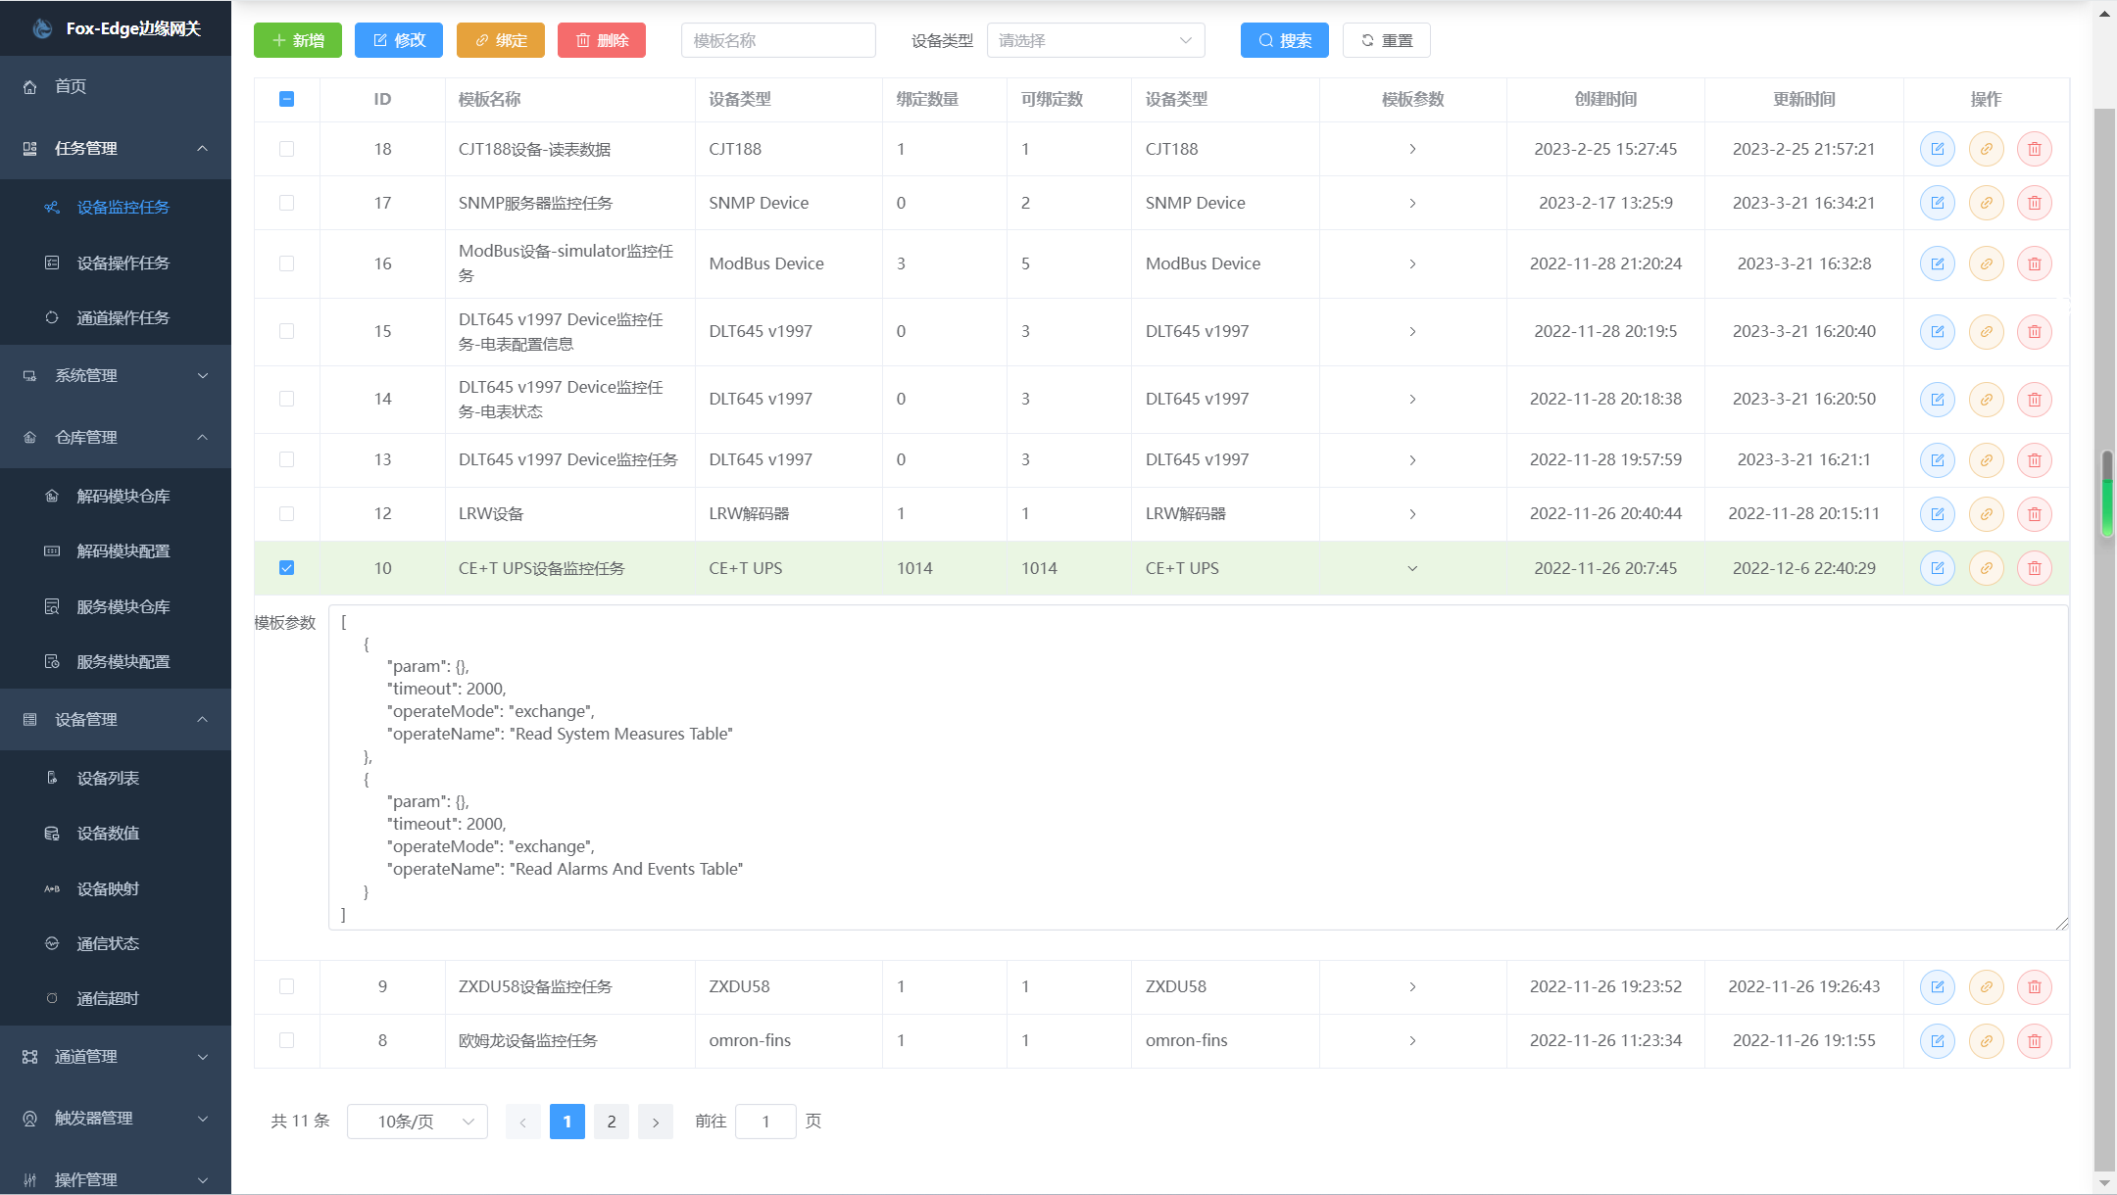Edit row ID 16 ModBus template
Viewport: 2117px width, 1195px height.
1938,263
